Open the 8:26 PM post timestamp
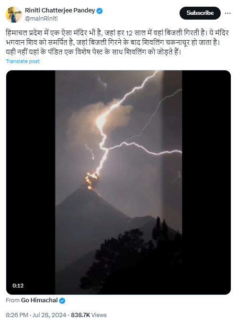This screenshot has height=320, width=237. pyautogui.click(x=17, y=315)
